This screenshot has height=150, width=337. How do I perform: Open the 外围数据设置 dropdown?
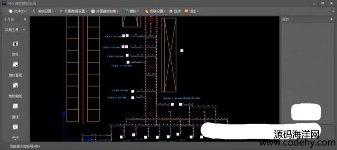(73, 11)
